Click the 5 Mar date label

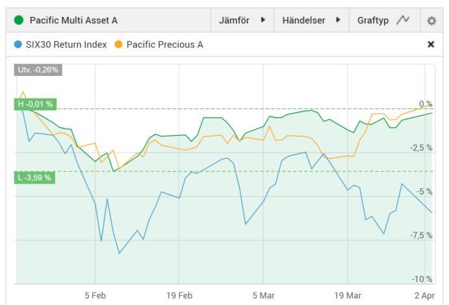(263, 295)
